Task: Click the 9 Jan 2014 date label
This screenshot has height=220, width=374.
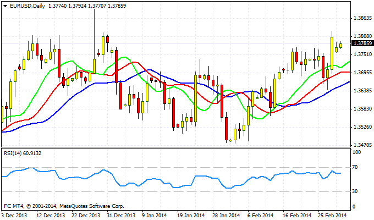Action: coord(155,216)
